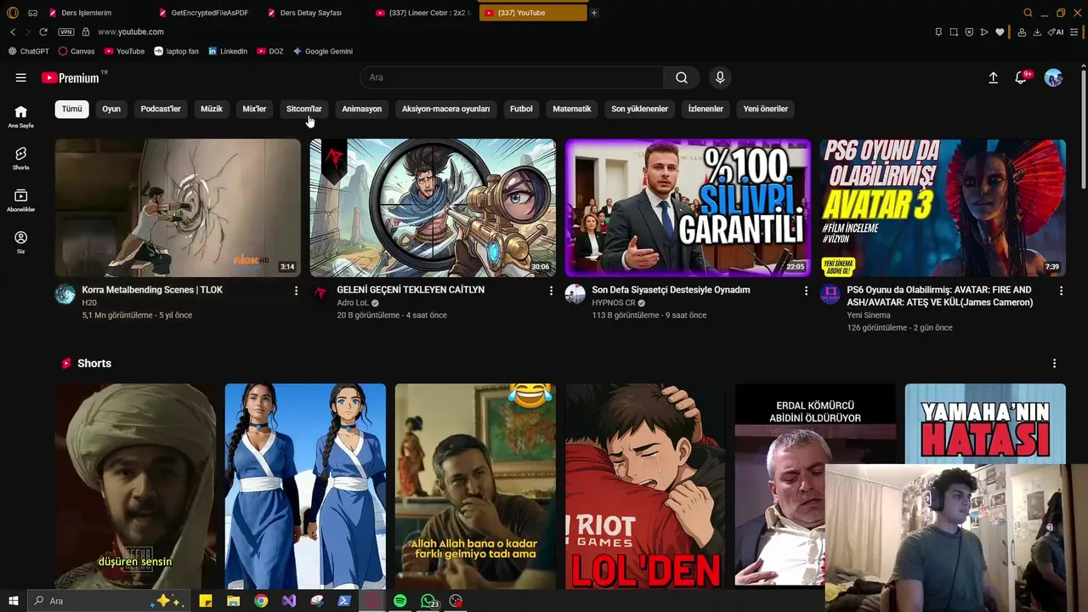Start voice search with the microphone
The width and height of the screenshot is (1088, 612).
click(x=720, y=77)
